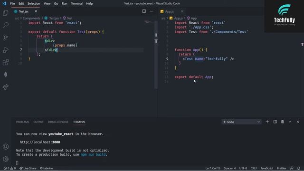Close the Test.jsx tab

pos(36,11)
